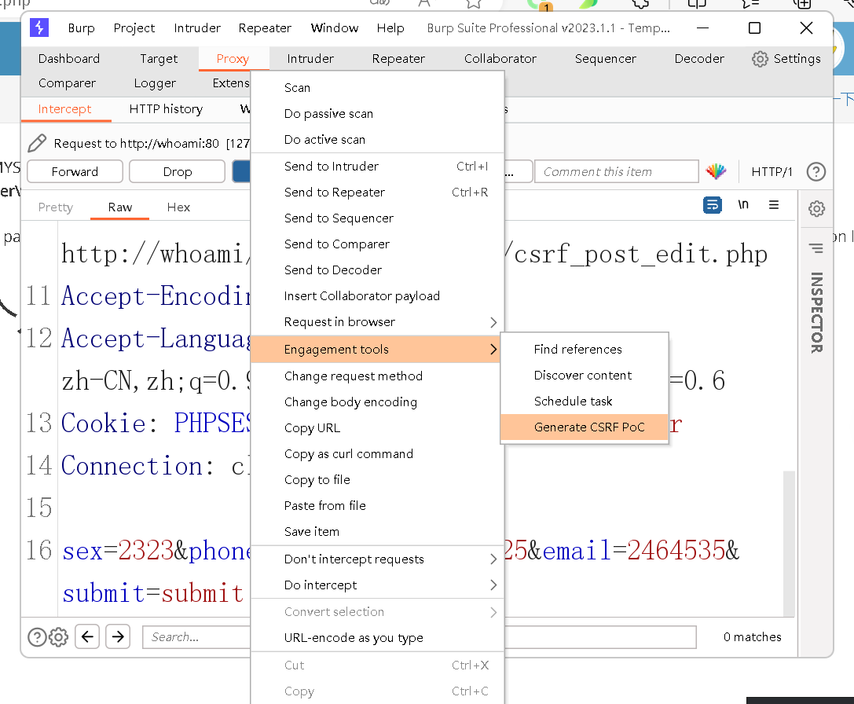Click the Forward button to pass the request
Image resolution: width=854 pixels, height=704 pixels.
(75, 171)
